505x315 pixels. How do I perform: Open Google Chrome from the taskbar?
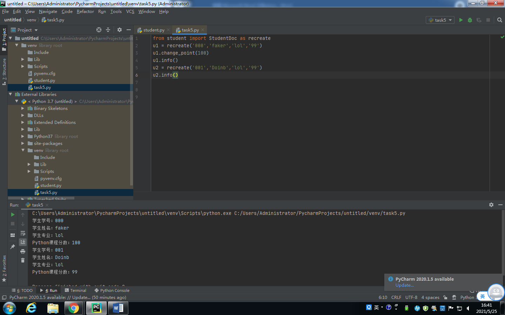74,308
